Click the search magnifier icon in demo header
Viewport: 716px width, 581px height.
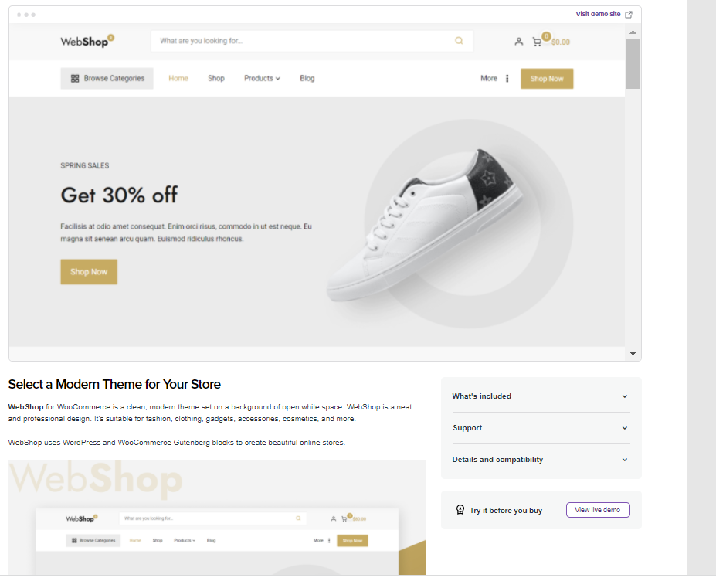pos(459,41)
